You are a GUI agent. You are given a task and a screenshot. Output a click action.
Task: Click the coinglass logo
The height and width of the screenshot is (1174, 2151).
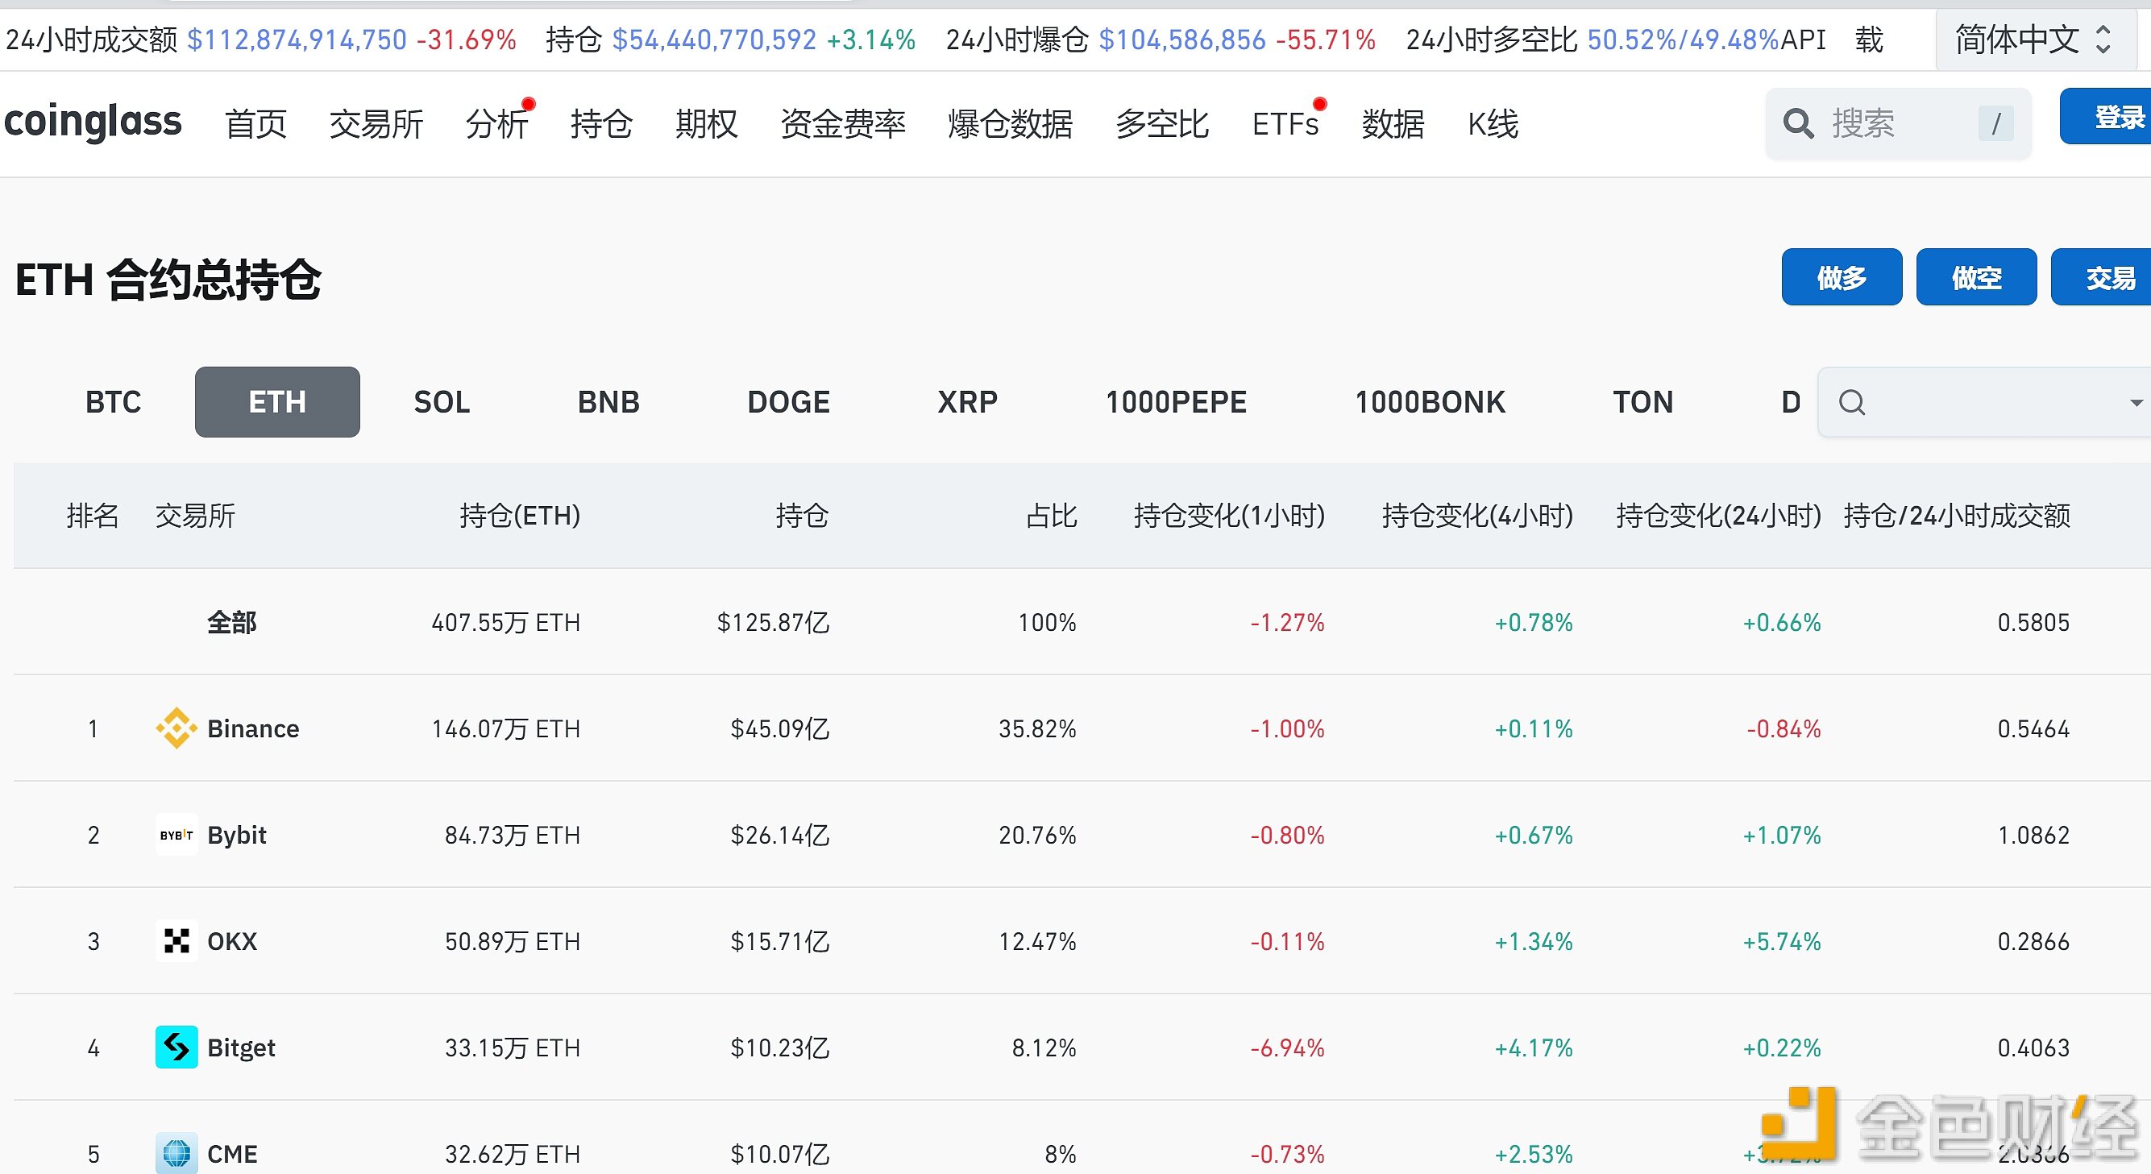click(93, 122)
